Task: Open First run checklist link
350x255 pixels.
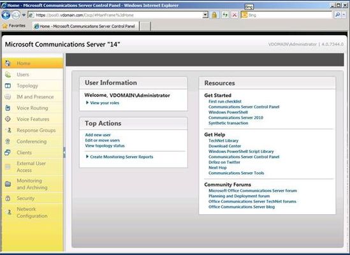Action: coord(225,101)
